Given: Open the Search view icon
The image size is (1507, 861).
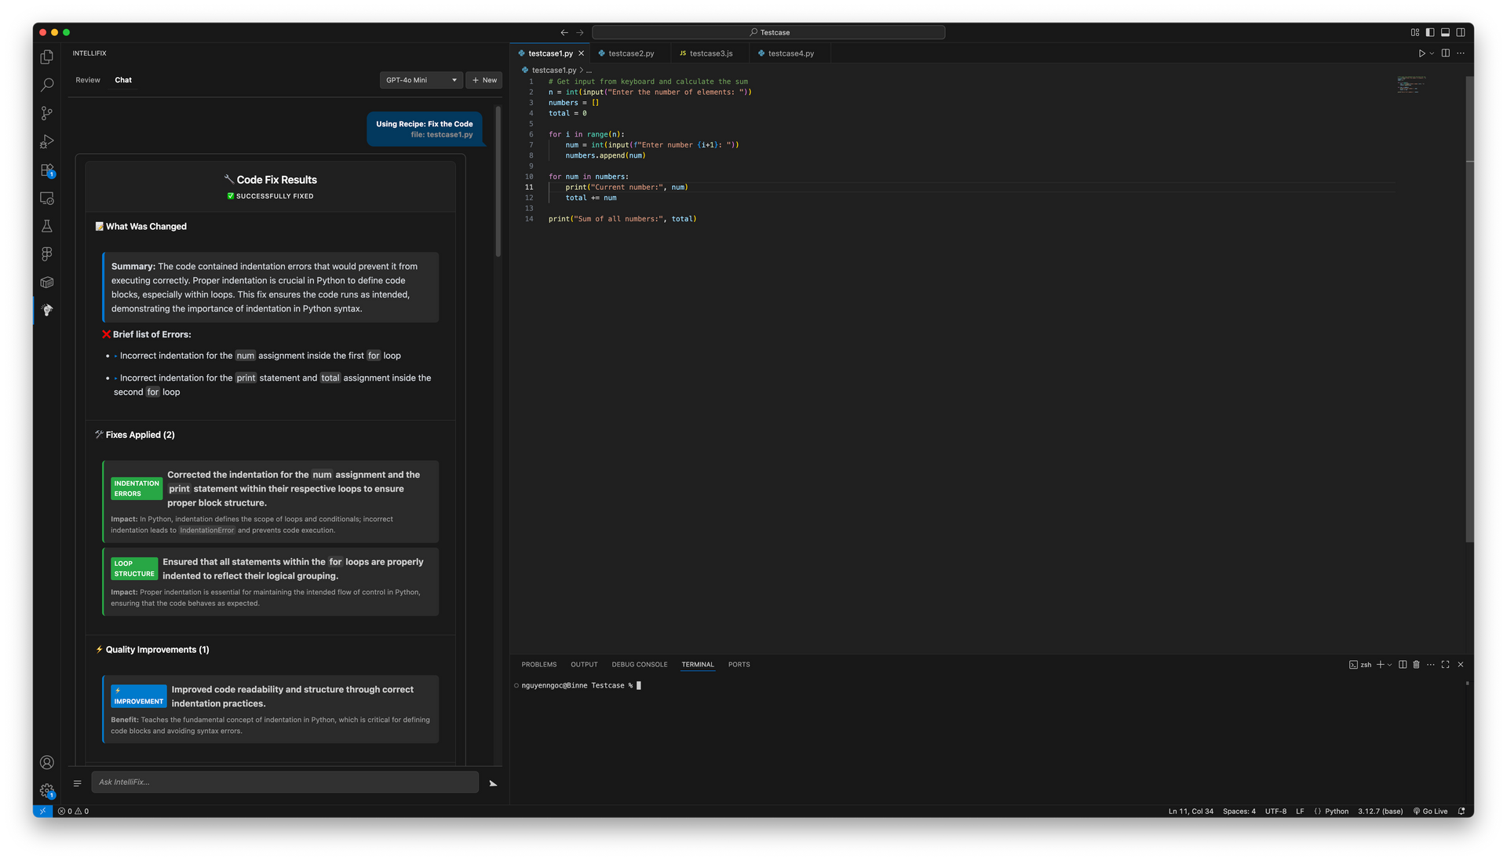Looking at the screenshot, I should coord(47,85).
